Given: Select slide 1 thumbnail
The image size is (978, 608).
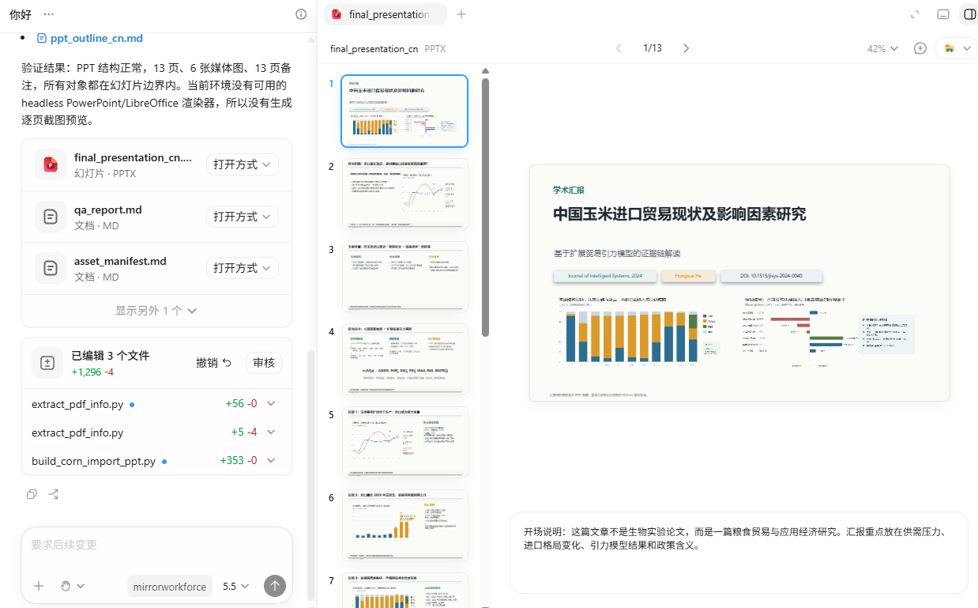Looking at the screenshot, I should pyautogui.click(x=404, y=111).
